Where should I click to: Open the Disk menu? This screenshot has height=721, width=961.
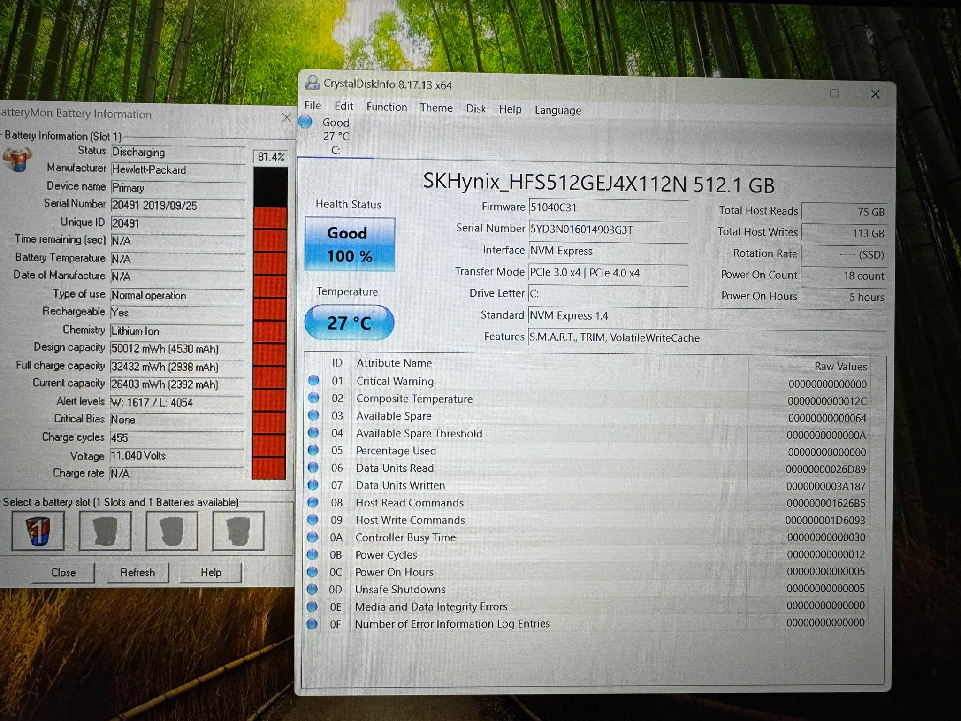point(476,108)
